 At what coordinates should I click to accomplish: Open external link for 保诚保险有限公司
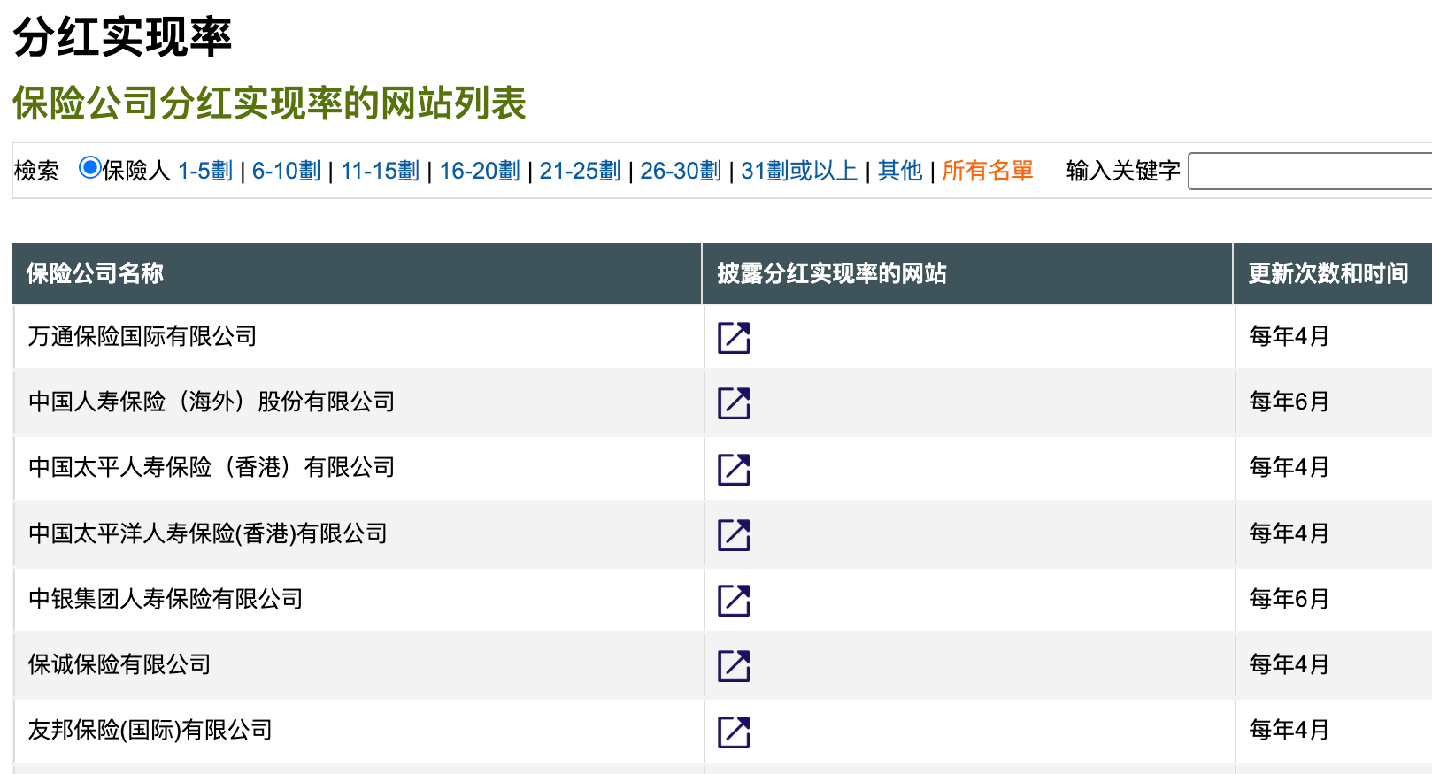point(734,666)
